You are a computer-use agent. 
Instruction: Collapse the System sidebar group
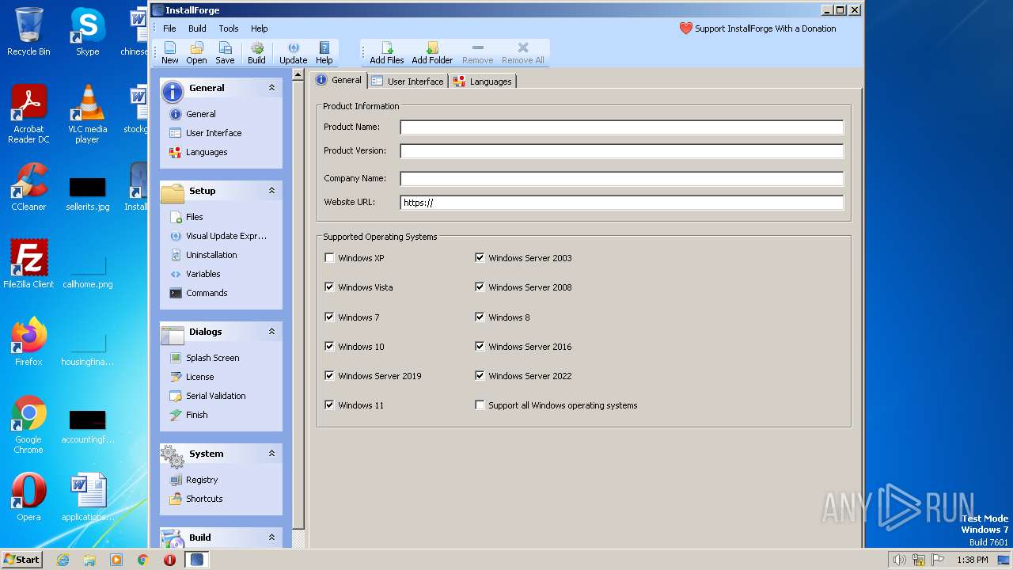click(x=271, y=454)
